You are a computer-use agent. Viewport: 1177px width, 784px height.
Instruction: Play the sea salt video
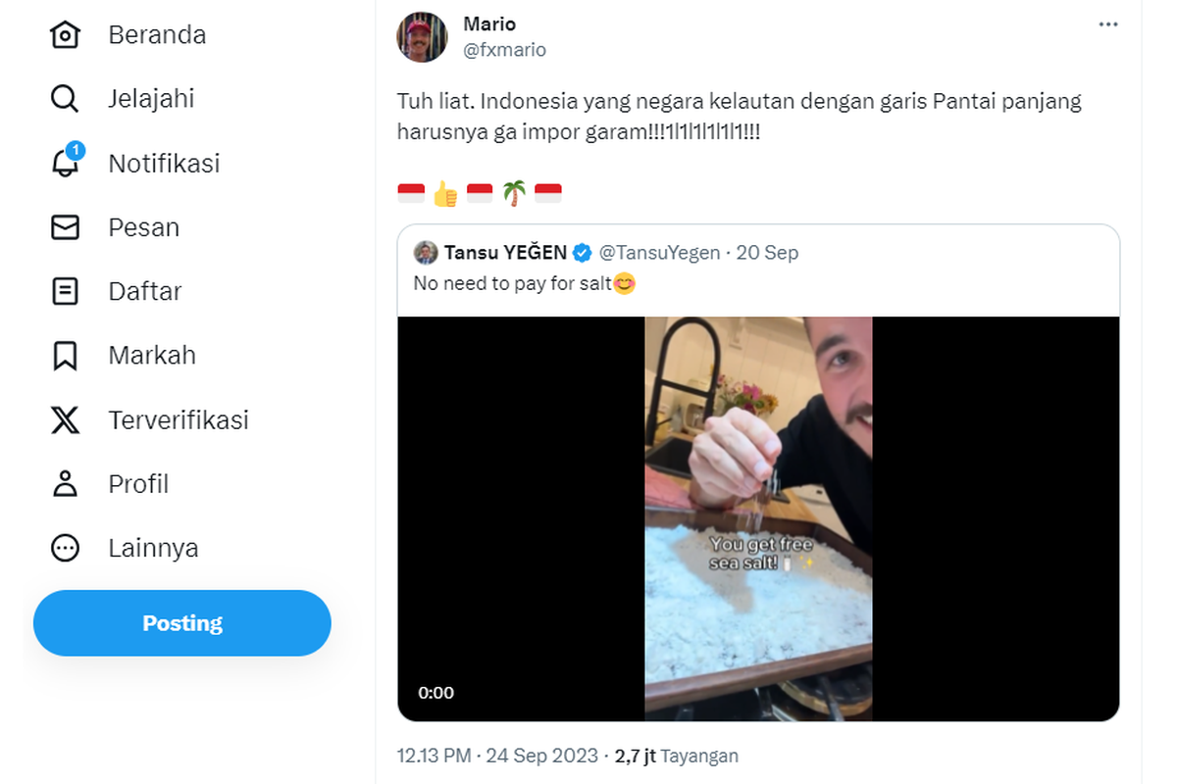758,519
